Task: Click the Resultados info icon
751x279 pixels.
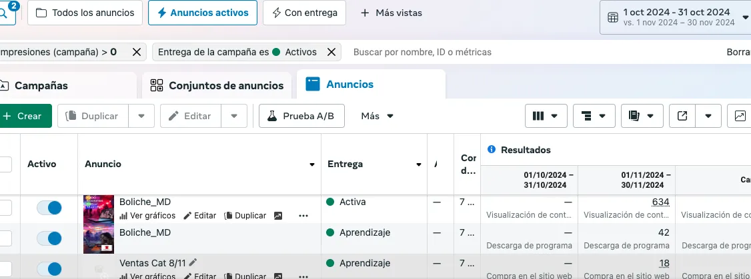Action: click(x=492, y=150)
